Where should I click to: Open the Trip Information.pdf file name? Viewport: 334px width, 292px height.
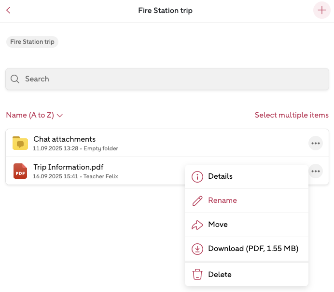pos(68,167)
